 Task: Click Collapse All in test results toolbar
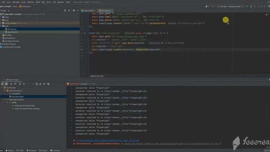(24, 84)
